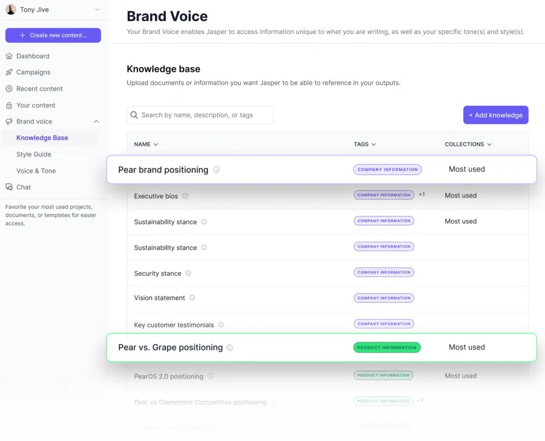Collapse the Brand voice section chevron
Image resolution: width=545 pixels, height=441 pixels.
(96, 121)
